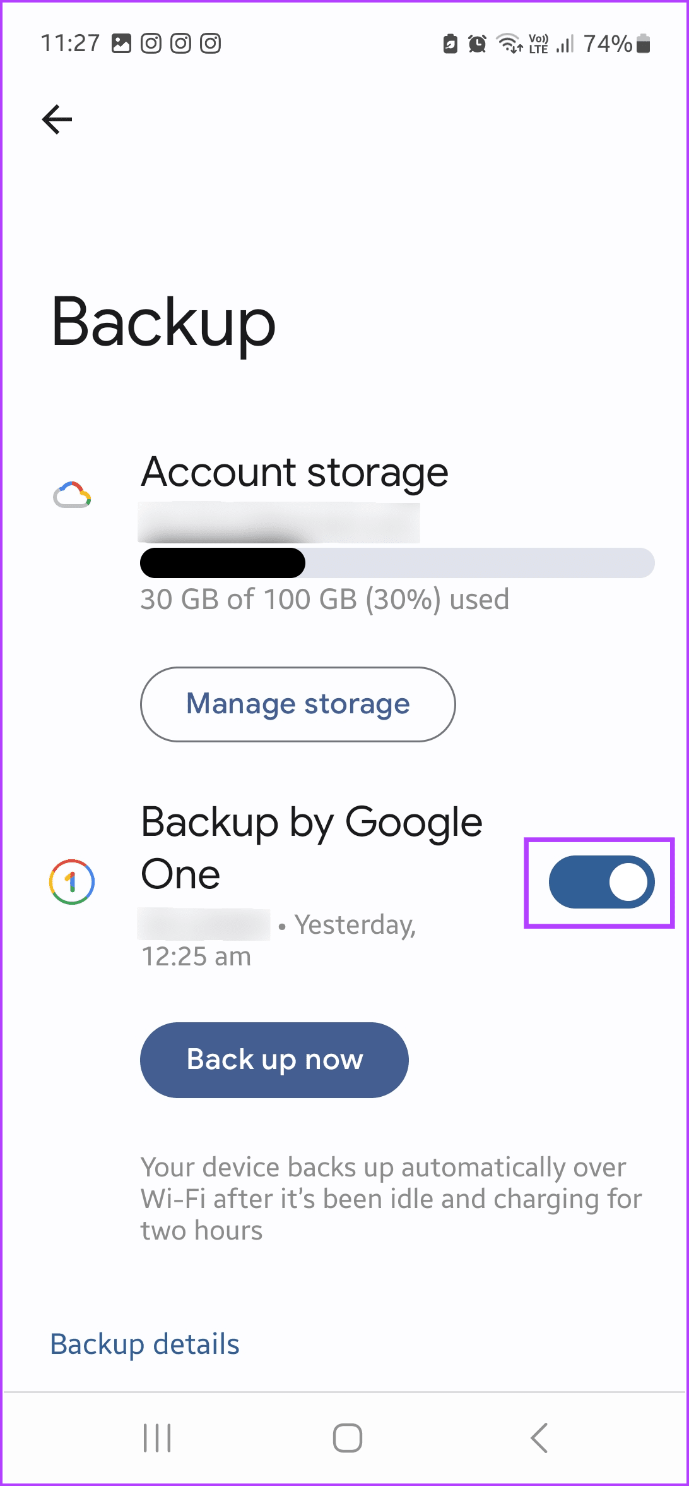Tap the back arrow at top
This screenshot has height=1486, width=689.
click(57, 119)
